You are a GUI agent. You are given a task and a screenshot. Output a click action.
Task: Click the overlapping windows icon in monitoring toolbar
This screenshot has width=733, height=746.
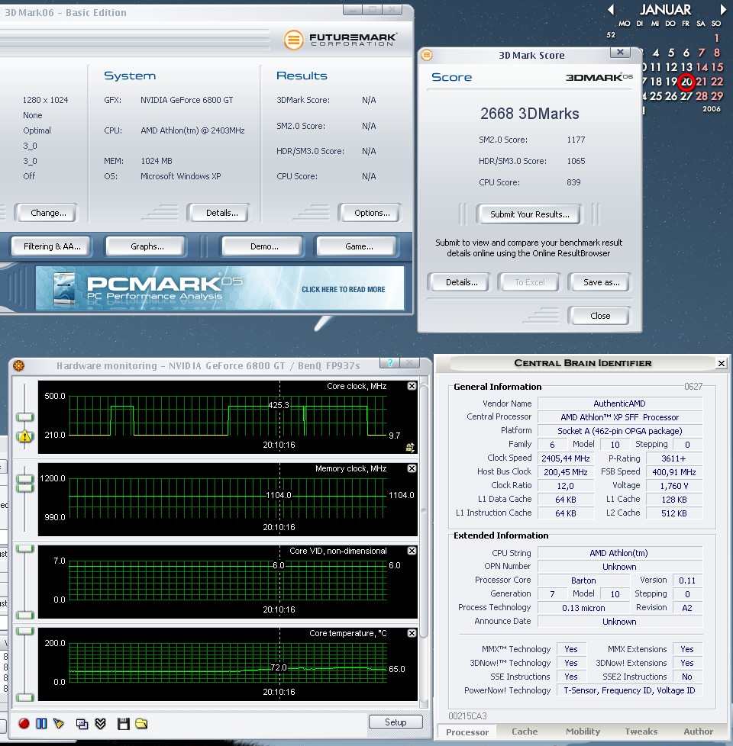pos(82,724)
